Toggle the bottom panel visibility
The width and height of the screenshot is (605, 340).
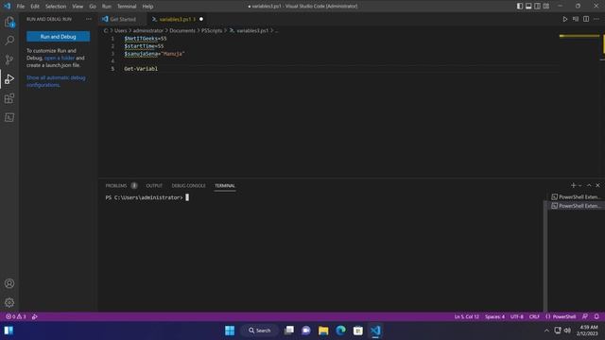[528, 7]
